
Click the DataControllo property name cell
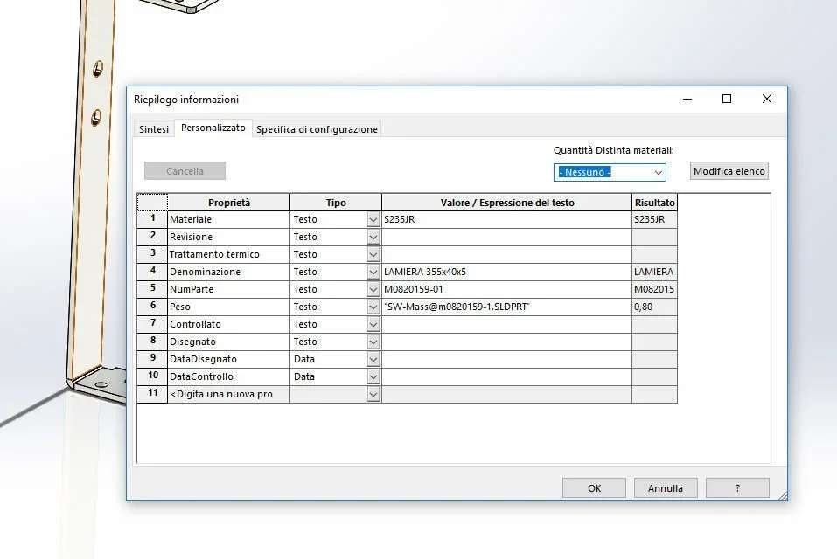pyautogui.click(x=228, y=376)
